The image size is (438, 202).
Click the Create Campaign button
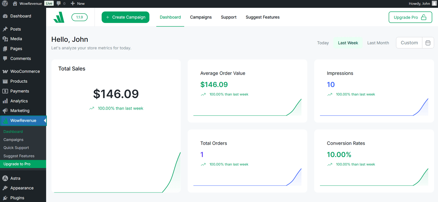(x=125, y=17)
